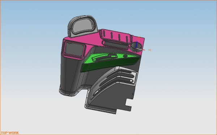Screen dimensions: 217x135
Task: Click the TOP WORK view label
Action: (10, 133)
